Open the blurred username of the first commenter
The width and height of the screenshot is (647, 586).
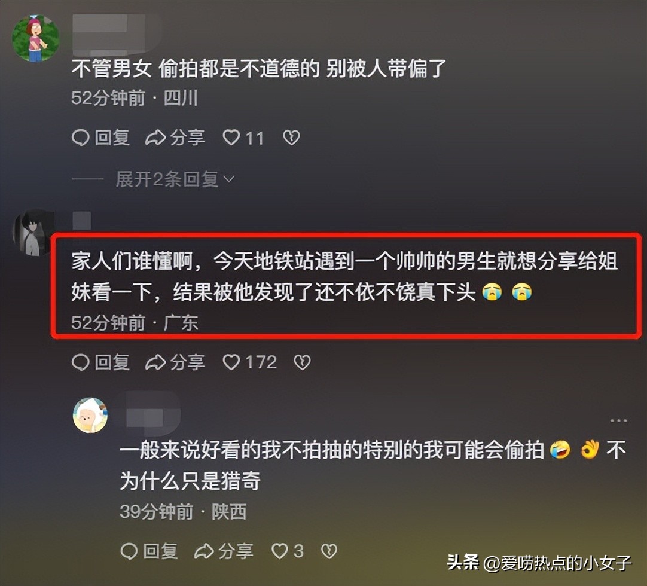(109, 34)
